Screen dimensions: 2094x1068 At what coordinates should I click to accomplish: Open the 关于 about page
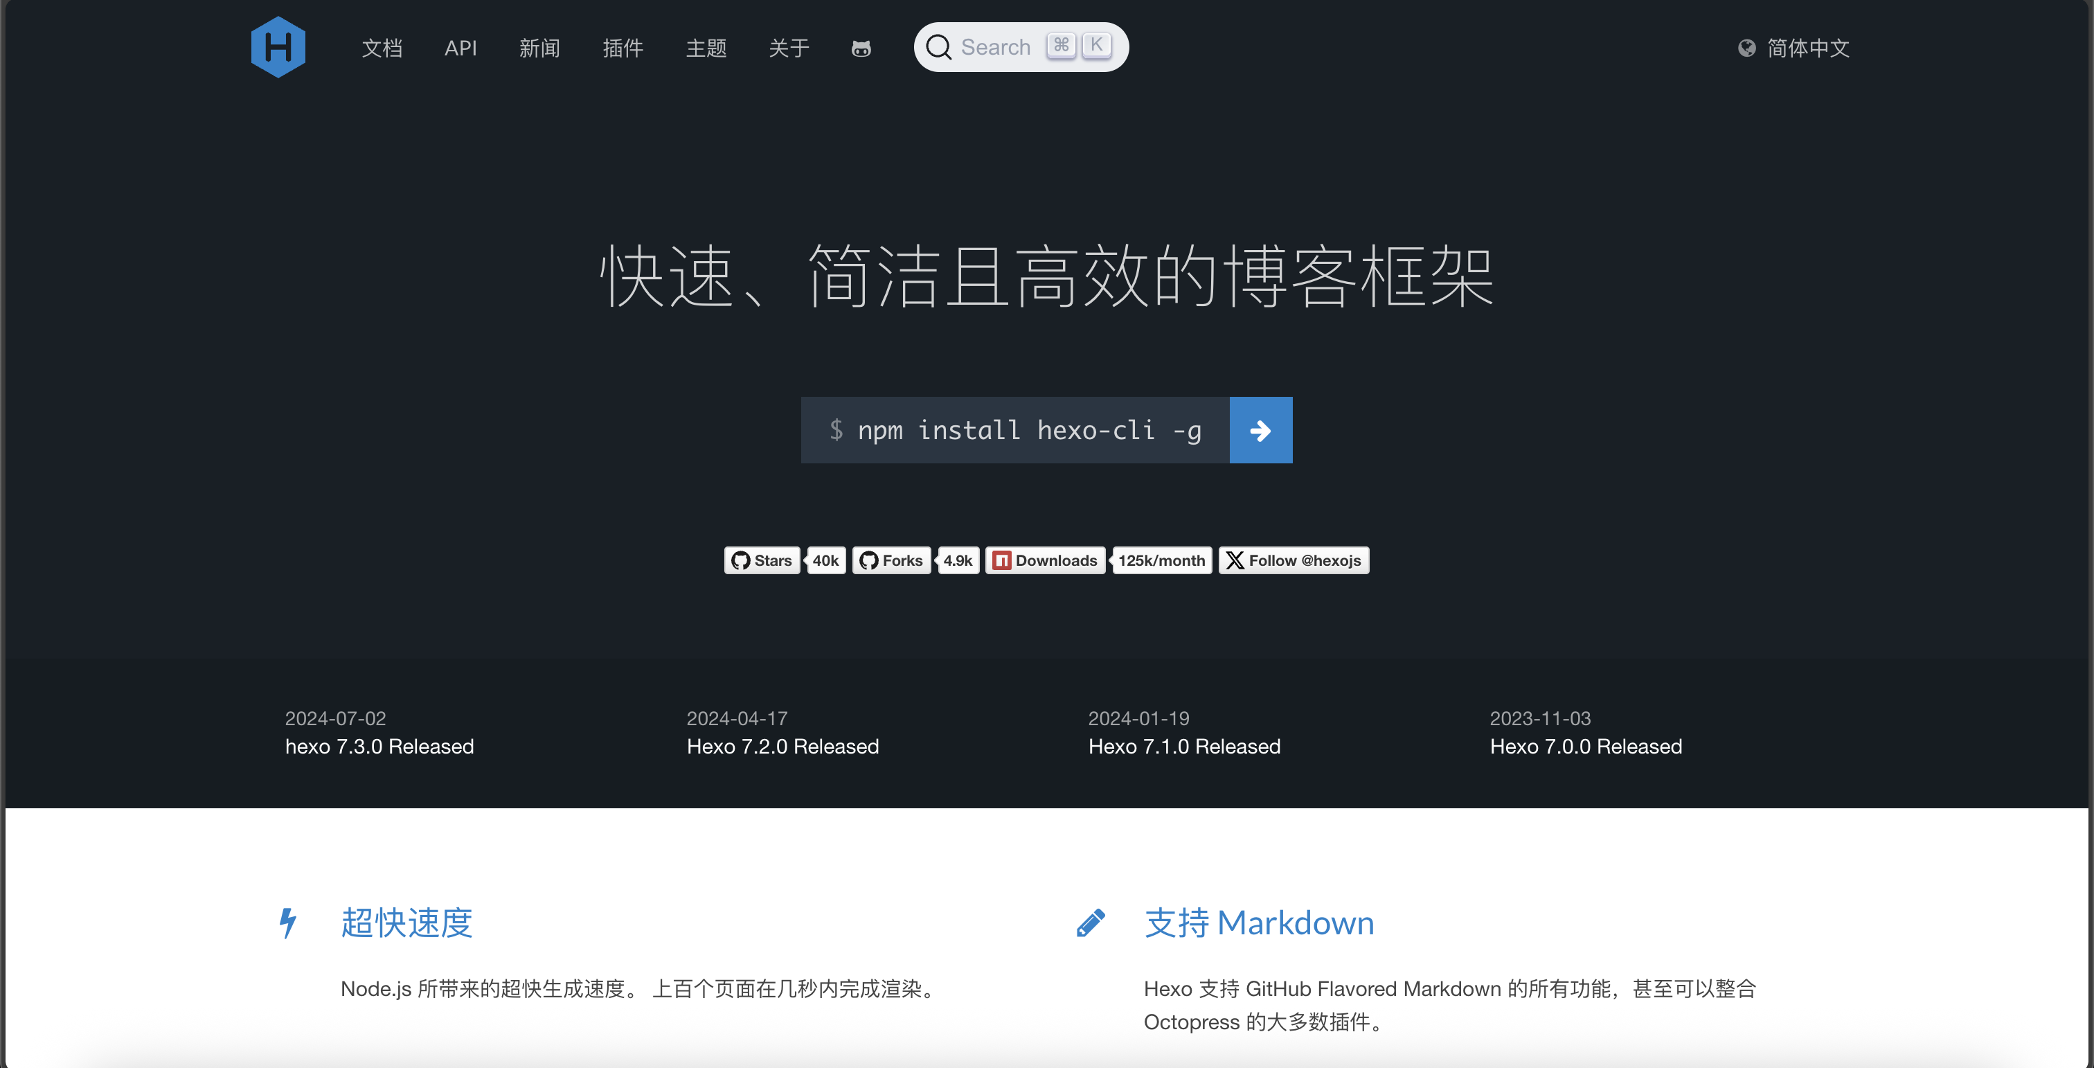(789, 48)
